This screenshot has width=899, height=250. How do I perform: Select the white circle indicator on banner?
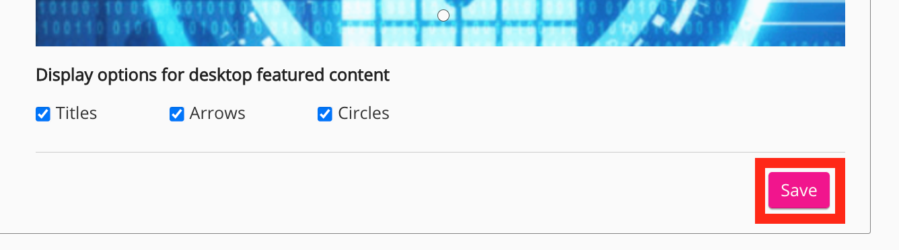point(443,15)
